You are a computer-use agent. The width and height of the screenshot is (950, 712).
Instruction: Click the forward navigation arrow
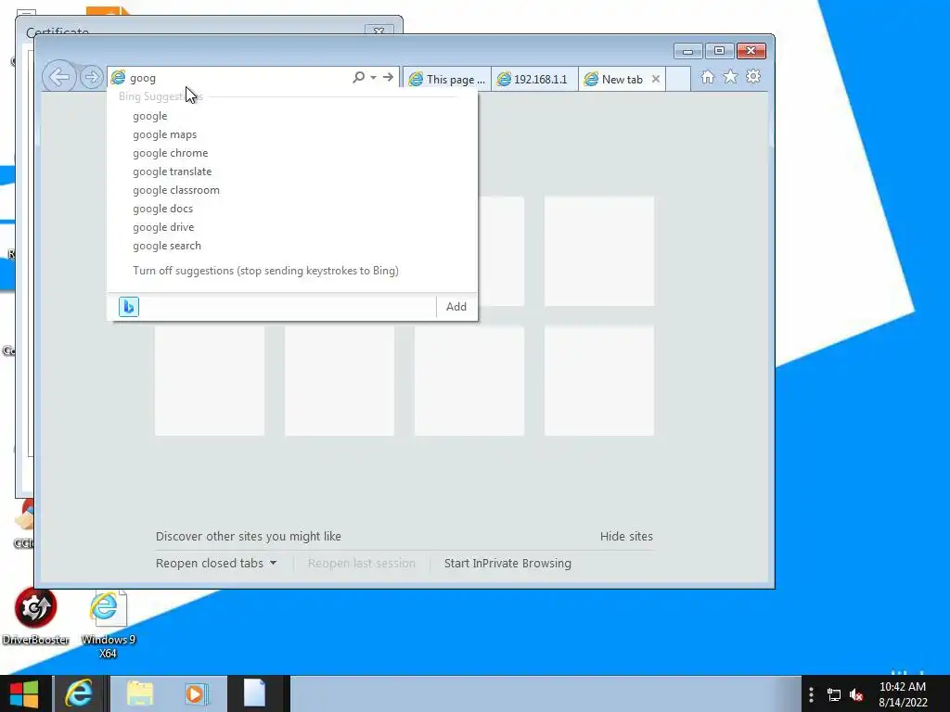click(92, 78)
